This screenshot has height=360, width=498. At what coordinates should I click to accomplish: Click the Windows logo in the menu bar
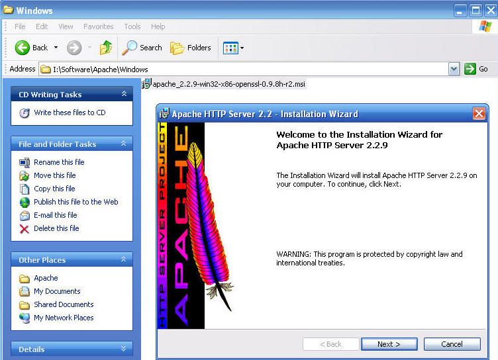click(485, 26)
